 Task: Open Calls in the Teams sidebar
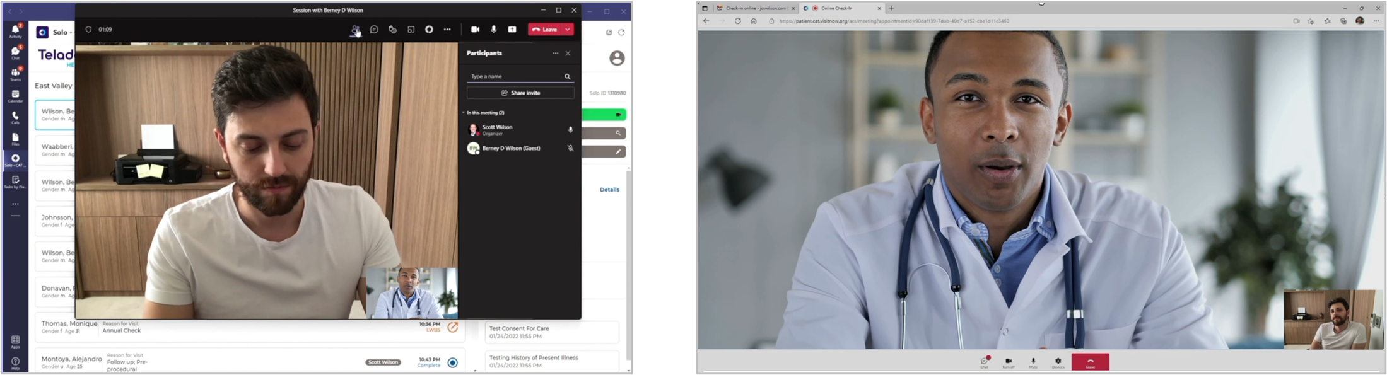[15, 117]
